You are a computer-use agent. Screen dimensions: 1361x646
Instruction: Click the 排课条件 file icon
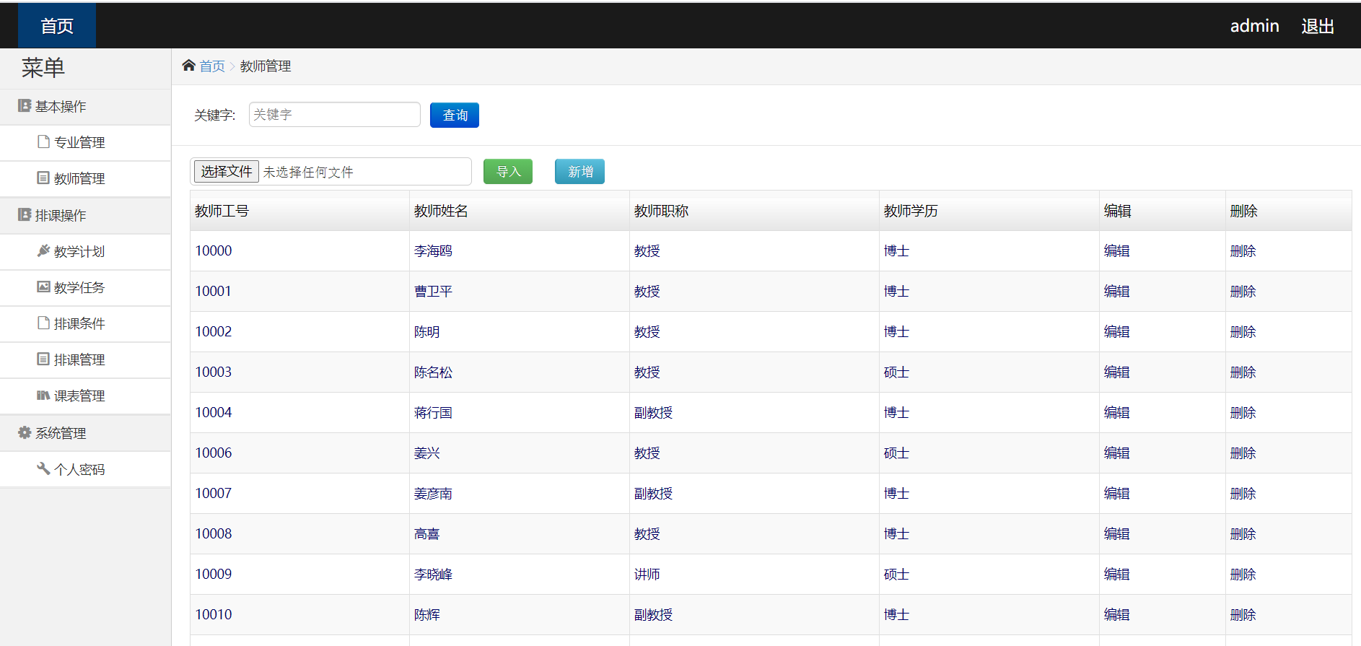(x=43, y=323)
